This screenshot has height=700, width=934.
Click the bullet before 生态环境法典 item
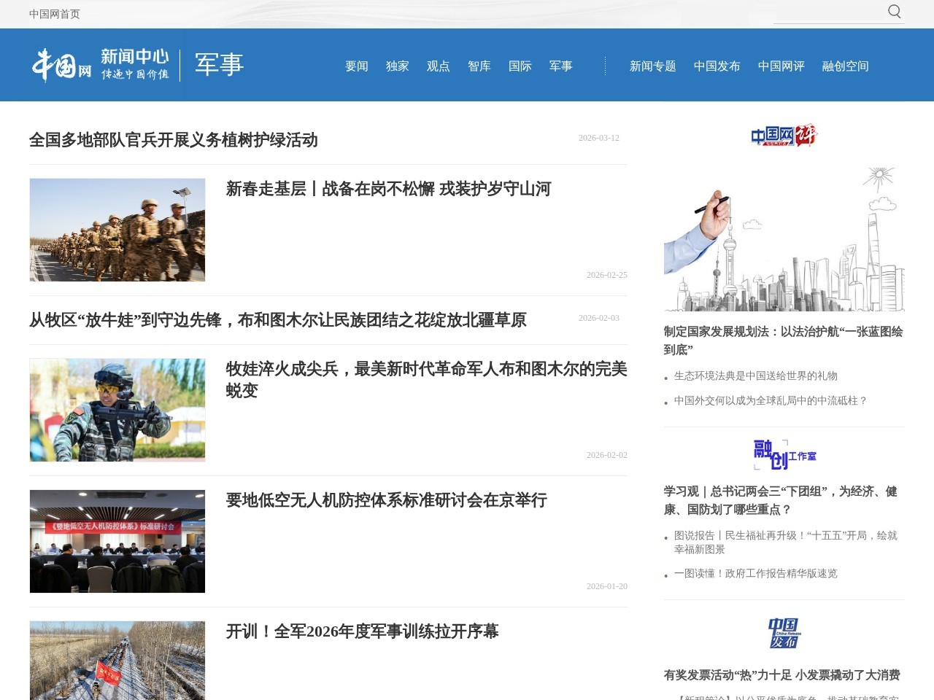coord(665,378)
